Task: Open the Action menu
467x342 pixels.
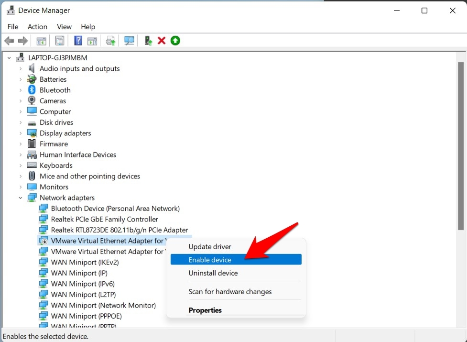Action: (37, 27)
